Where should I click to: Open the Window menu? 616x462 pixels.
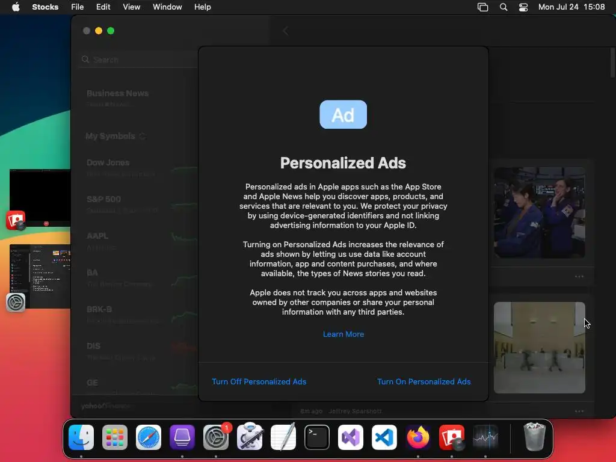click(x=167, y=7)
